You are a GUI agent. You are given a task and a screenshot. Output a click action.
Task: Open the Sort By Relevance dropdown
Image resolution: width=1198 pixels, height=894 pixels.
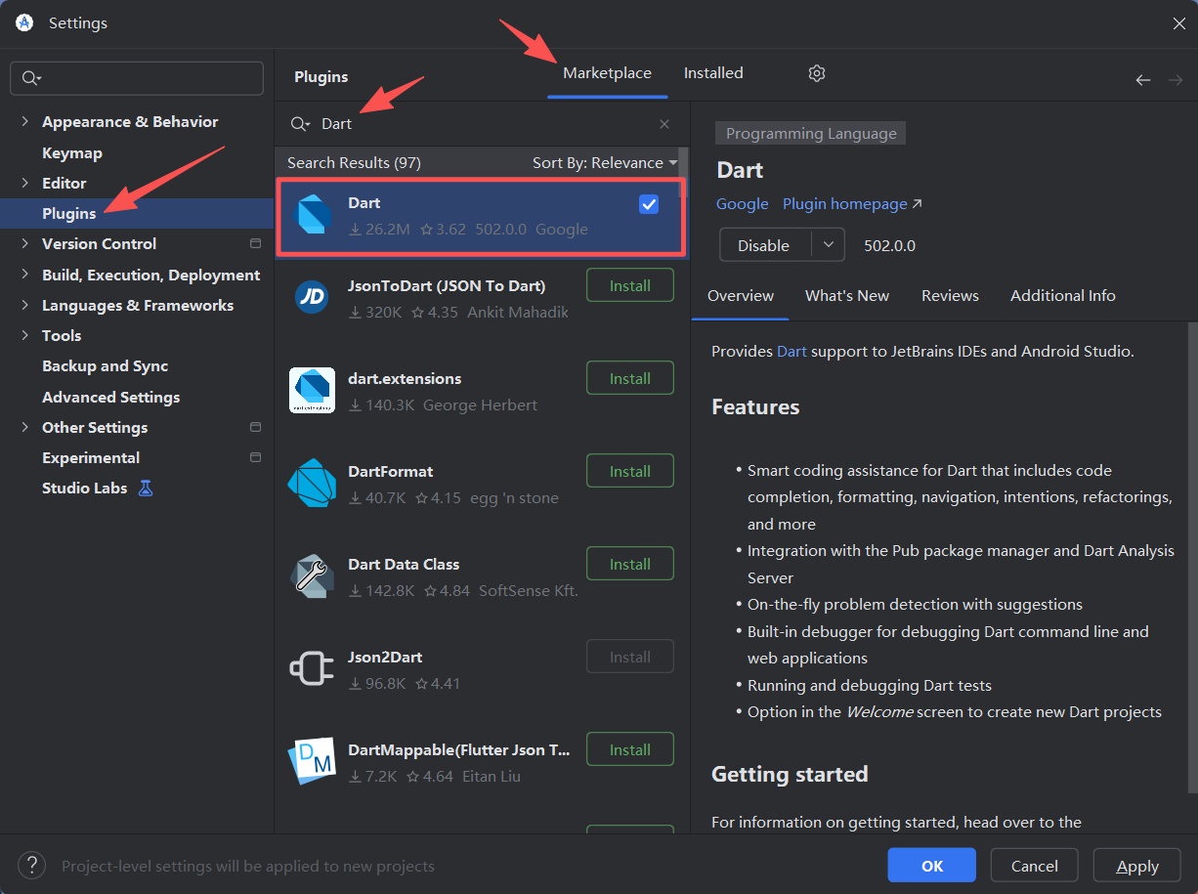pyautogui.click(x=605, y=162)
